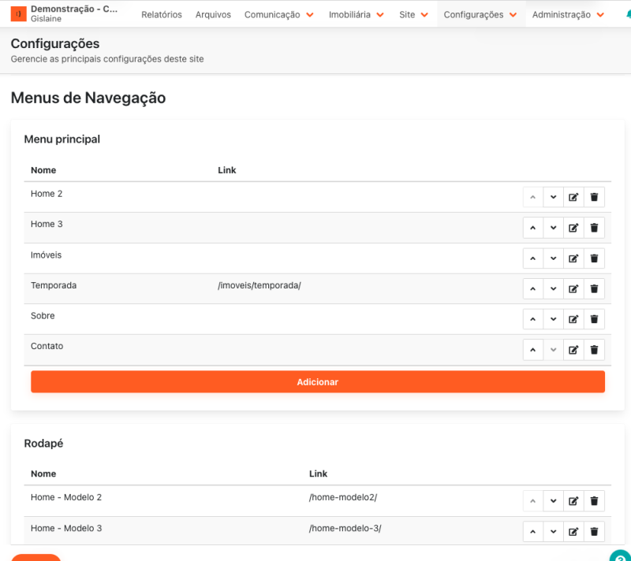
Task: Move Imóveis menu item up
Action: coord(533,258)
